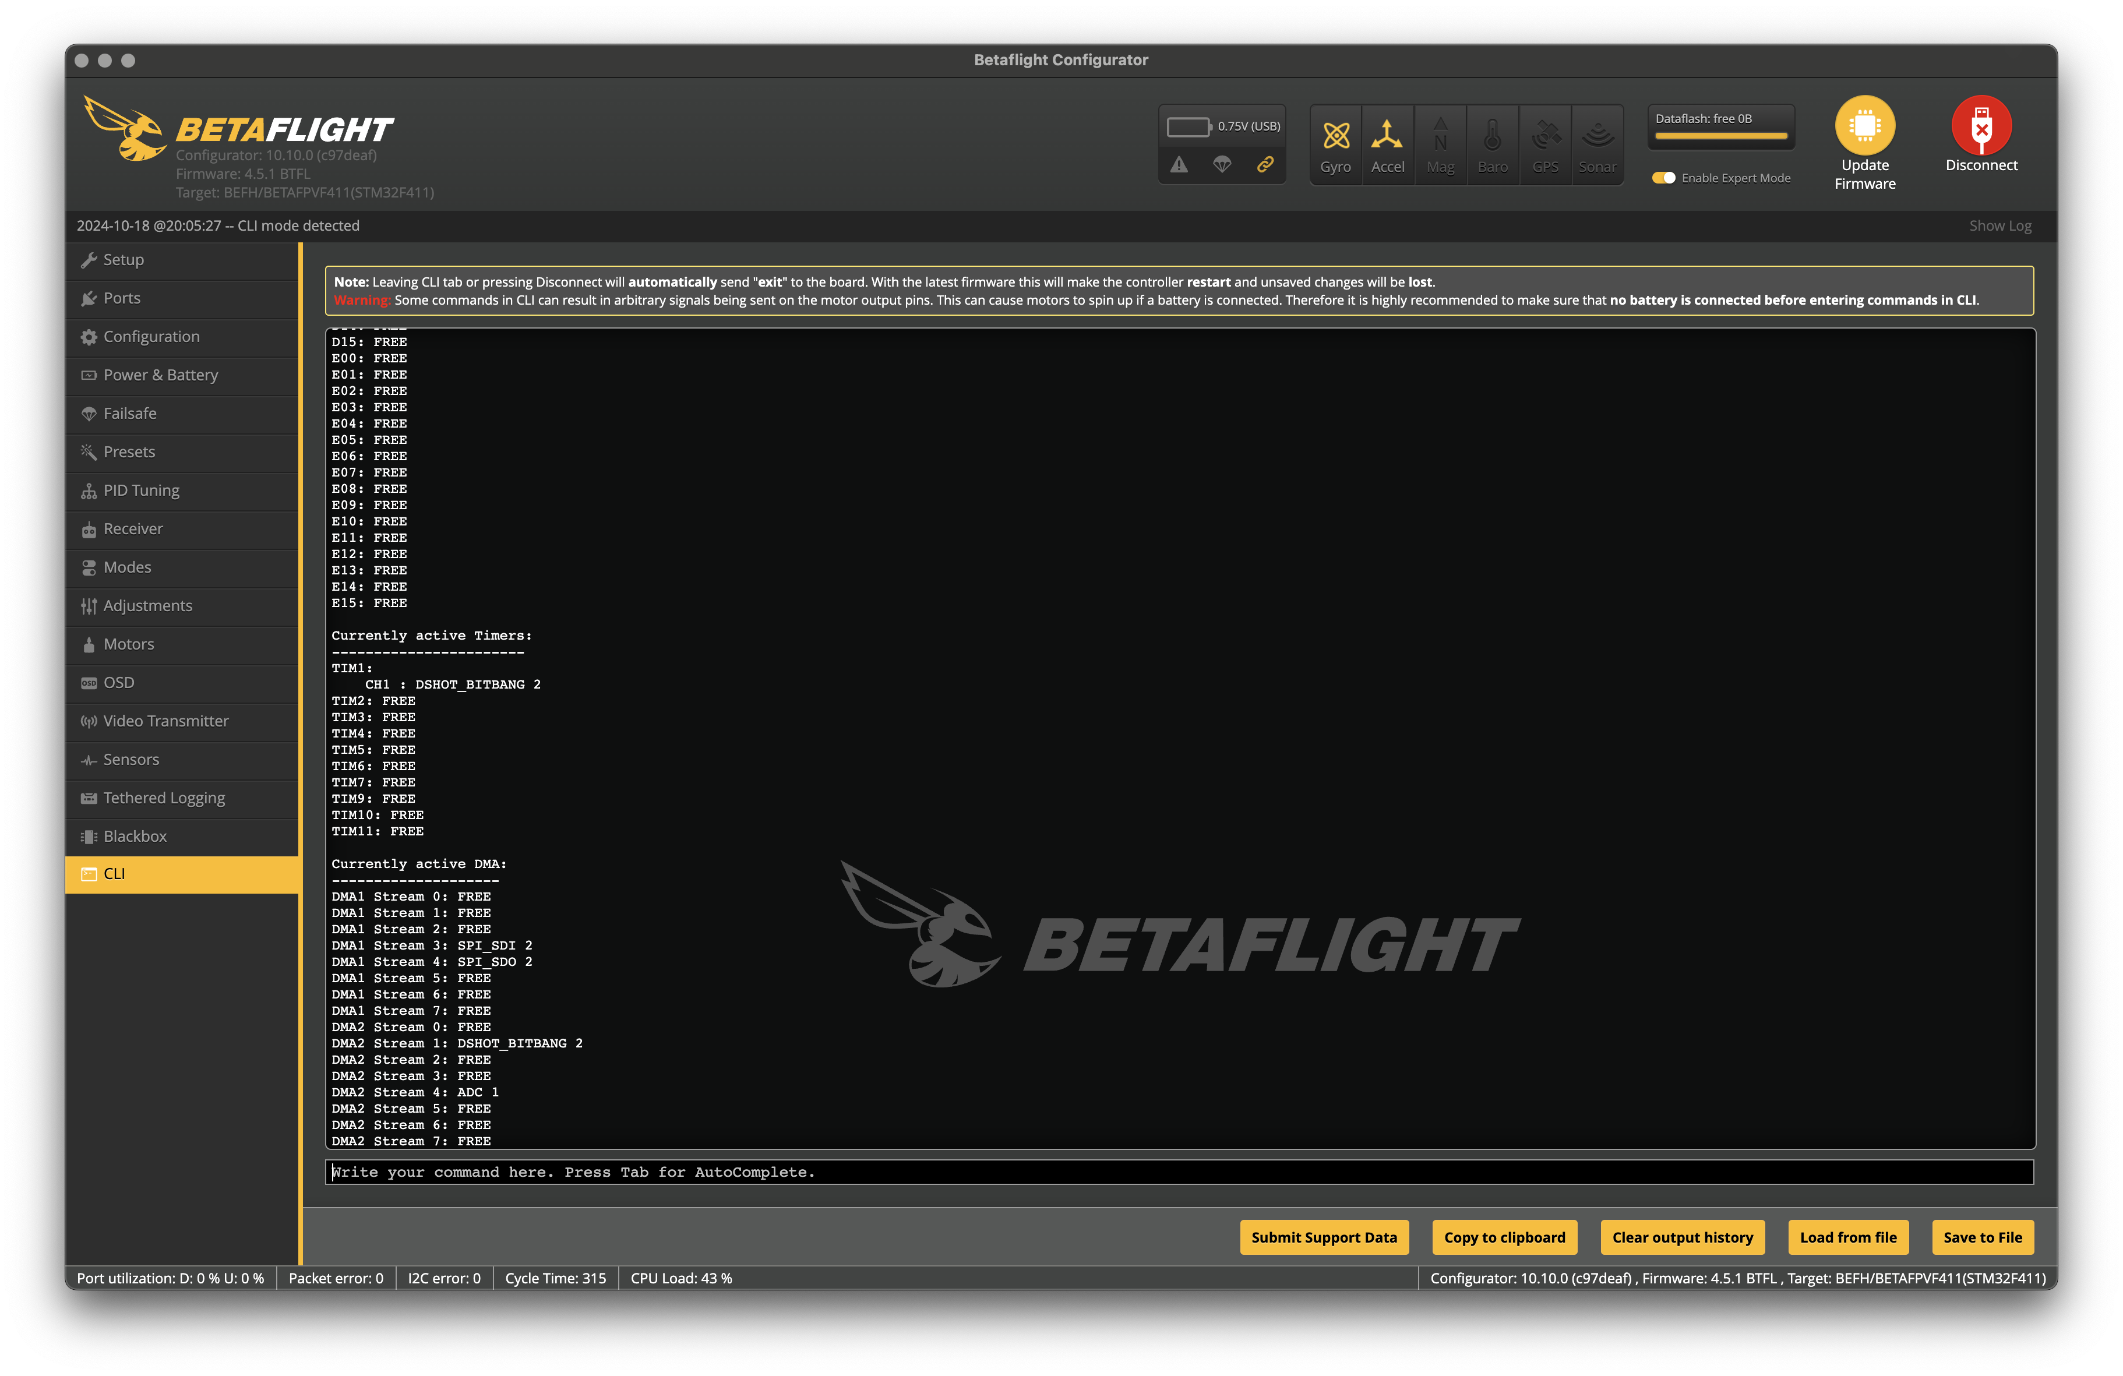Click the Video Transmitter antenna icon
The image size is (2123, 1376).
pos(89,721)
